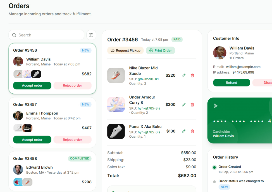The width and height of the screenshot is (272, 192).
Task: Click Cardholder William Davis name on card
Action: point(223,136)
